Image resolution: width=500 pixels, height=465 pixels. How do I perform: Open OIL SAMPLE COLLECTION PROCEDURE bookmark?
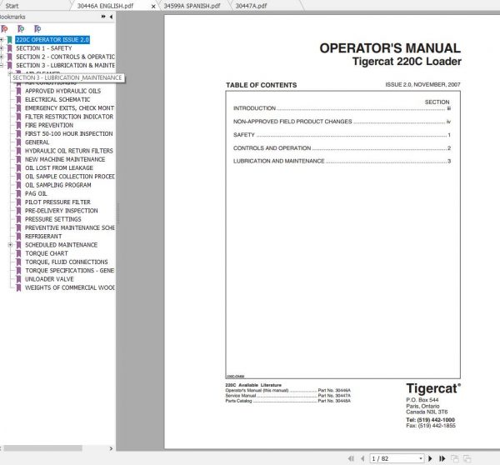click(x=70, y=177)
